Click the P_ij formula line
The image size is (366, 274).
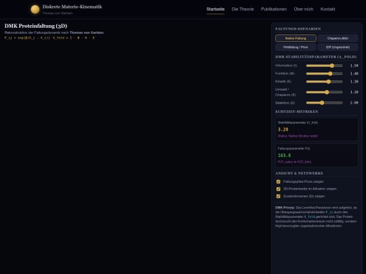pyautogui.click(x=49, y=38)
